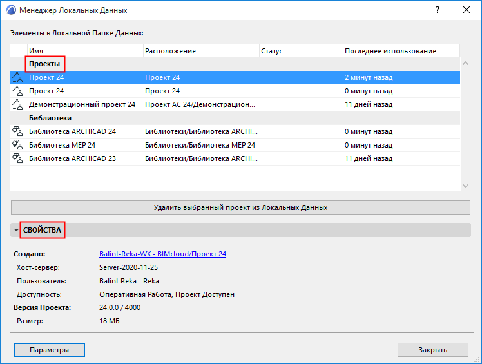Sort by Статус column header

(x=300, y=51)
